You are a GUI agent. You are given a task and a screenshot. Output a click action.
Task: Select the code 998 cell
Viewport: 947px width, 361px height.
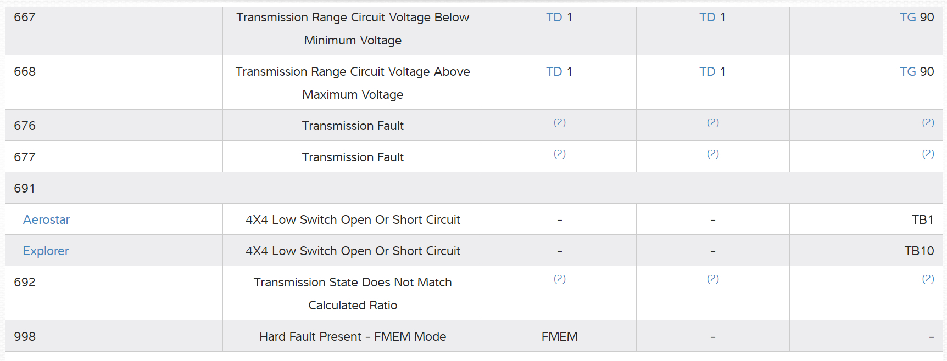25,336
